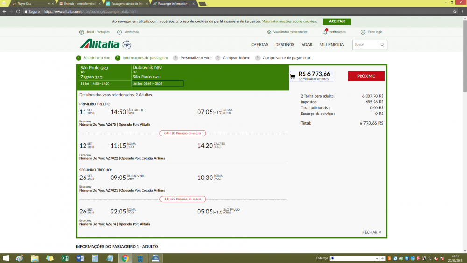Close the flight details with FECHAR
This screenshot has width=467, height=263.
371,232
